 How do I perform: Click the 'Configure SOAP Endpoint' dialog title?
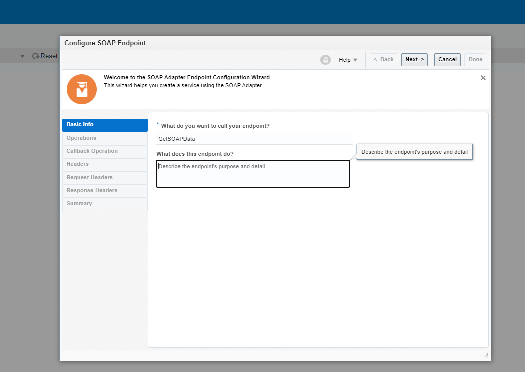105,43
